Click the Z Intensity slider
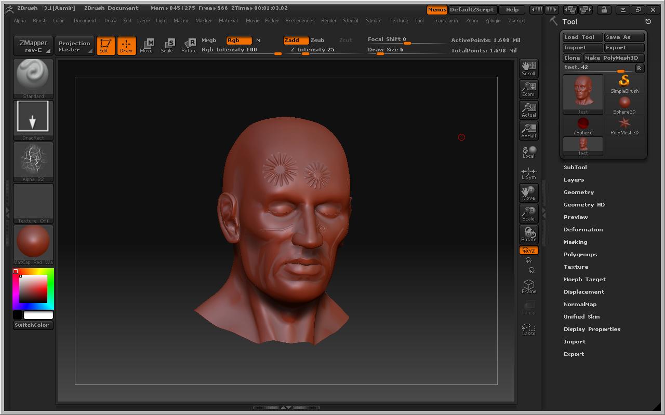The image size is (665, 415). pos(312,50)
